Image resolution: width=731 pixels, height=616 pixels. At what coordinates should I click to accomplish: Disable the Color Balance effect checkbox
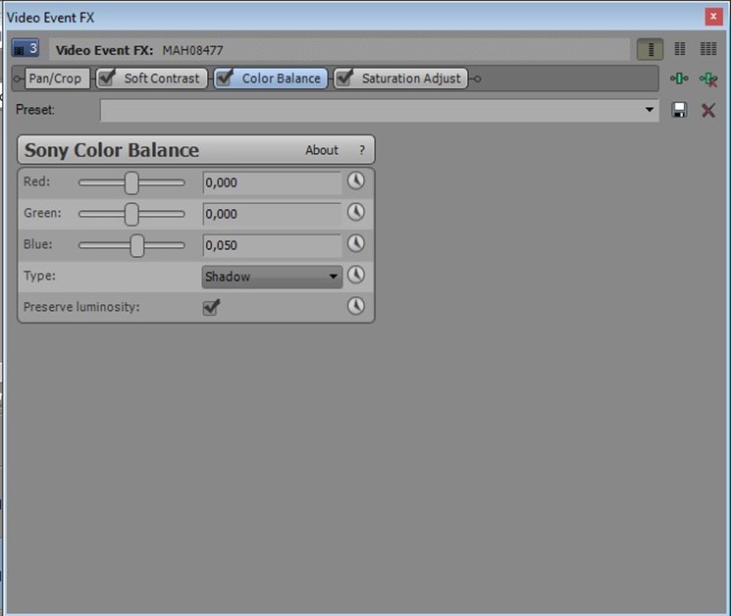[225, 77]
